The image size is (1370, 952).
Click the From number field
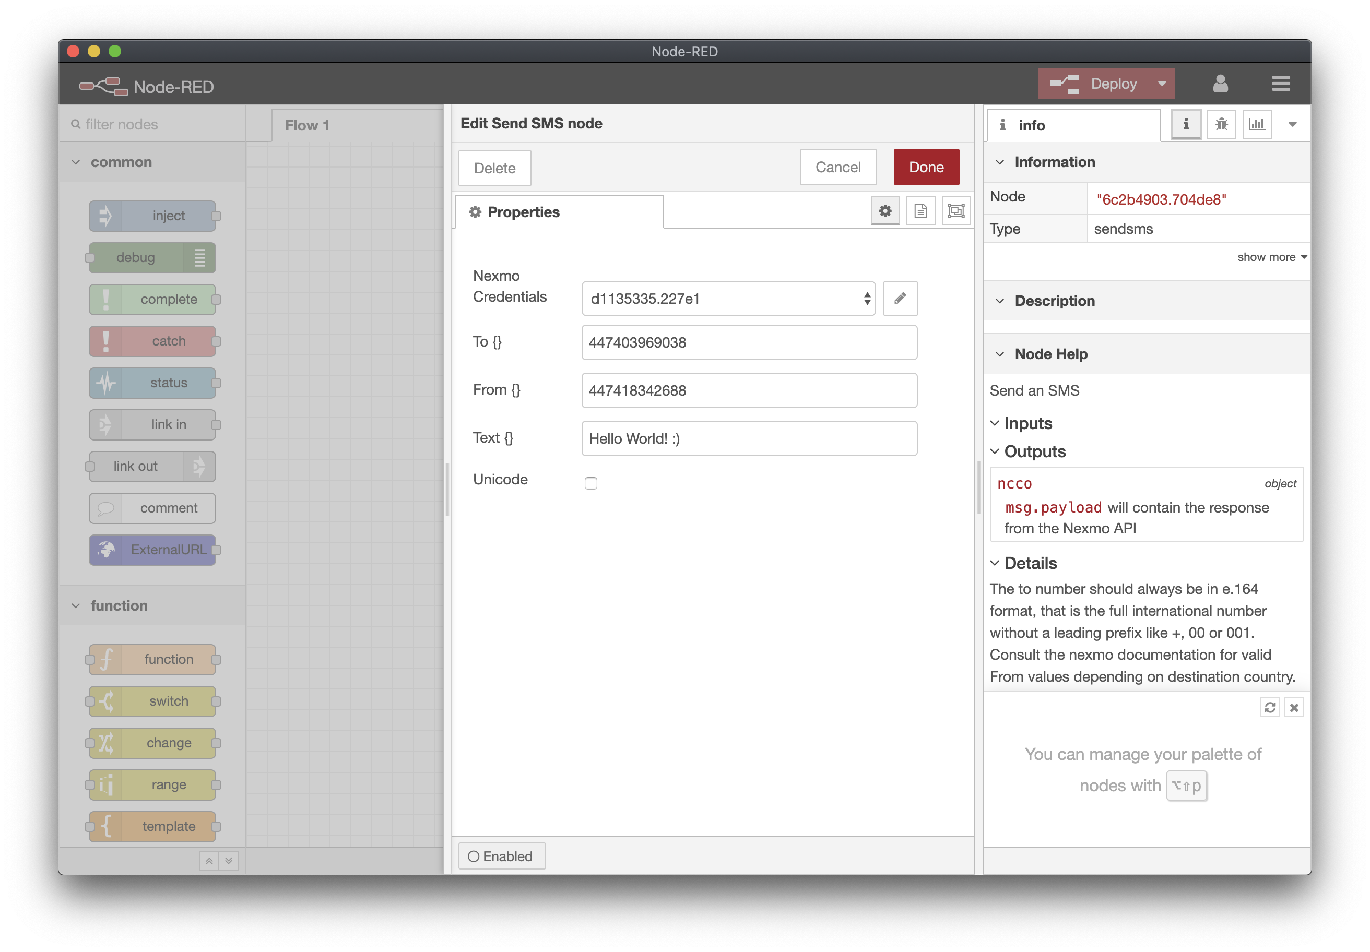pos(749,391)
